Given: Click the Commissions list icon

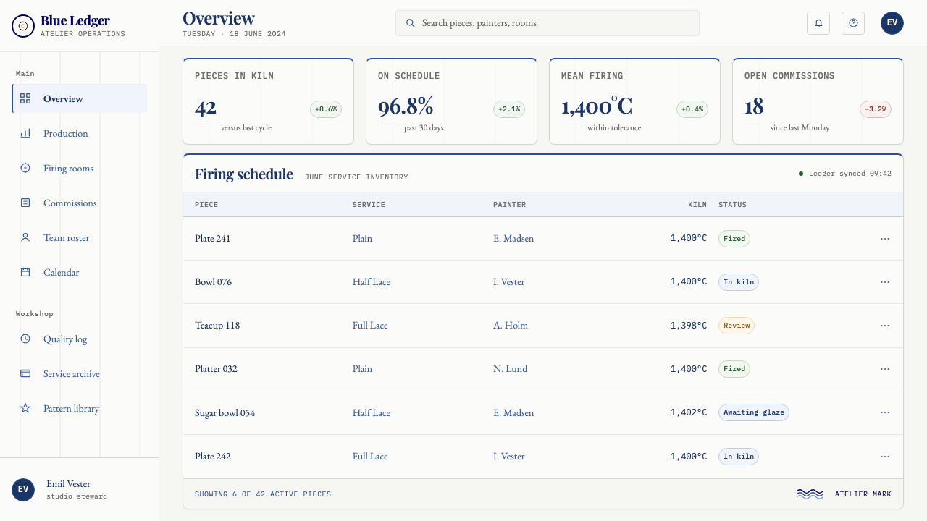Looking at the screenshot, I should pyautogui.click(x=25, y=203).
